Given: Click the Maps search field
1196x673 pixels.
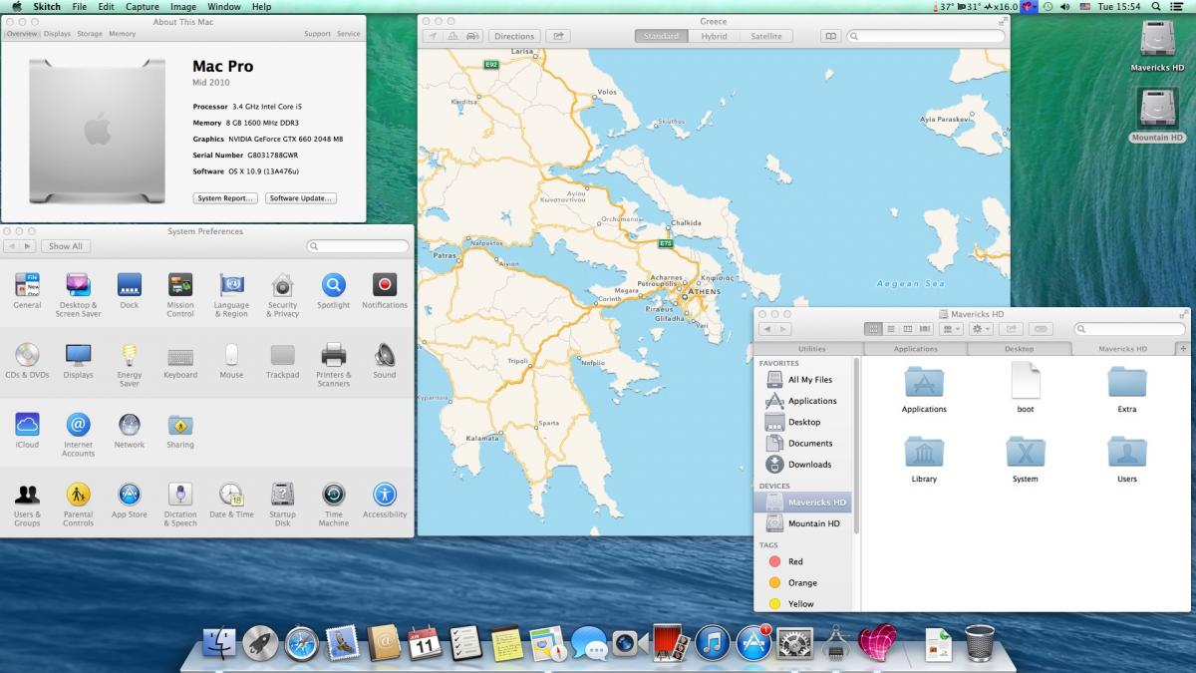Looking at the screenshot, I should pyautogui.click(x=926, y=36).
